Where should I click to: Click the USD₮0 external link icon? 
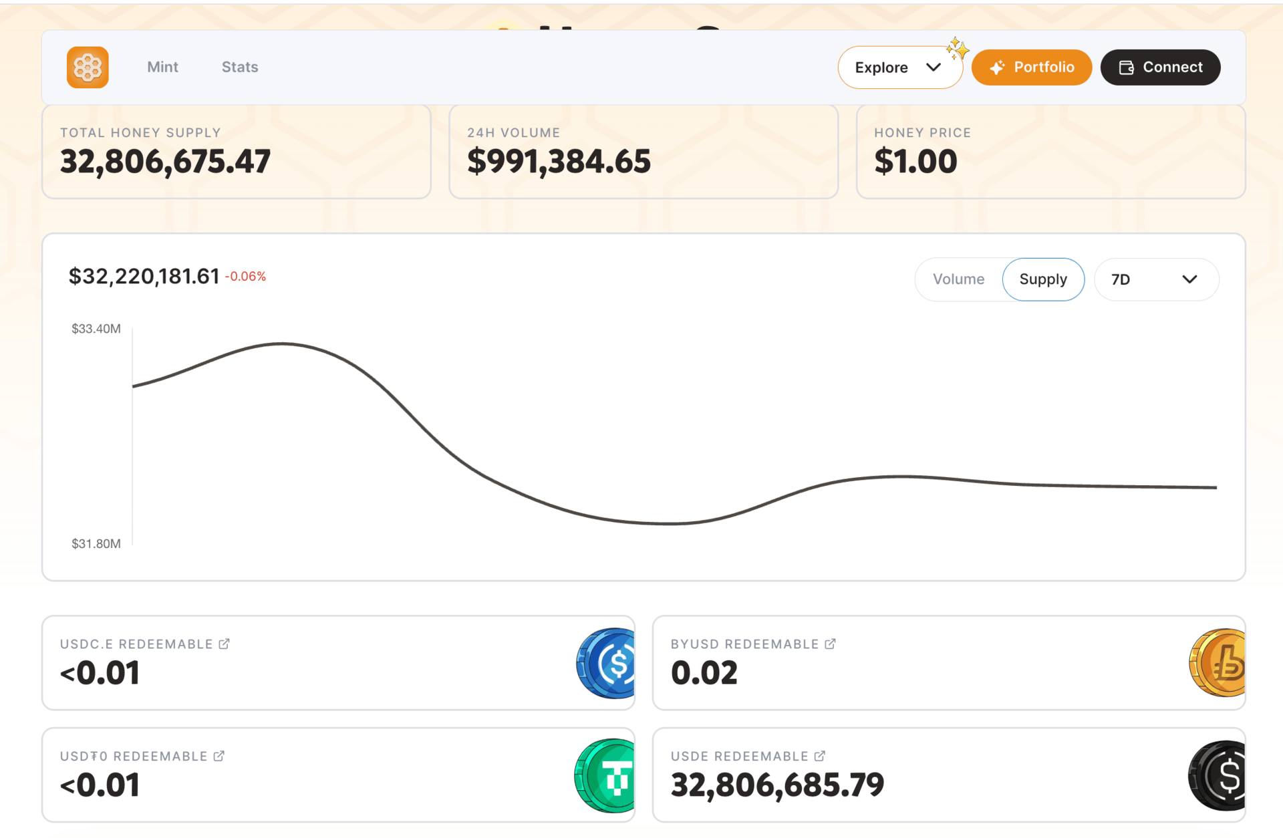[219, 756]
